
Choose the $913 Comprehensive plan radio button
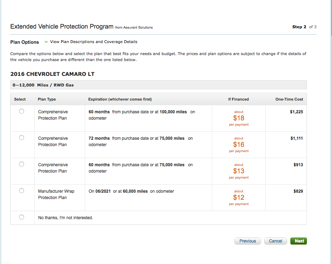[22, 164]
